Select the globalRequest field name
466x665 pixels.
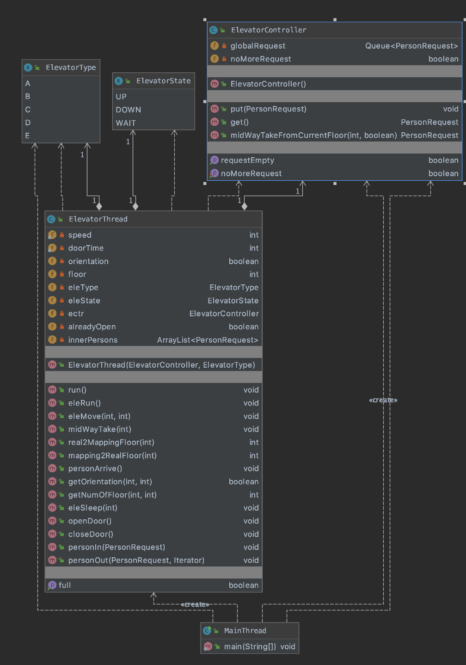coord(258,46)
